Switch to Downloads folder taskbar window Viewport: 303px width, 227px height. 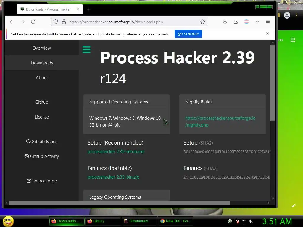point(139,221)
